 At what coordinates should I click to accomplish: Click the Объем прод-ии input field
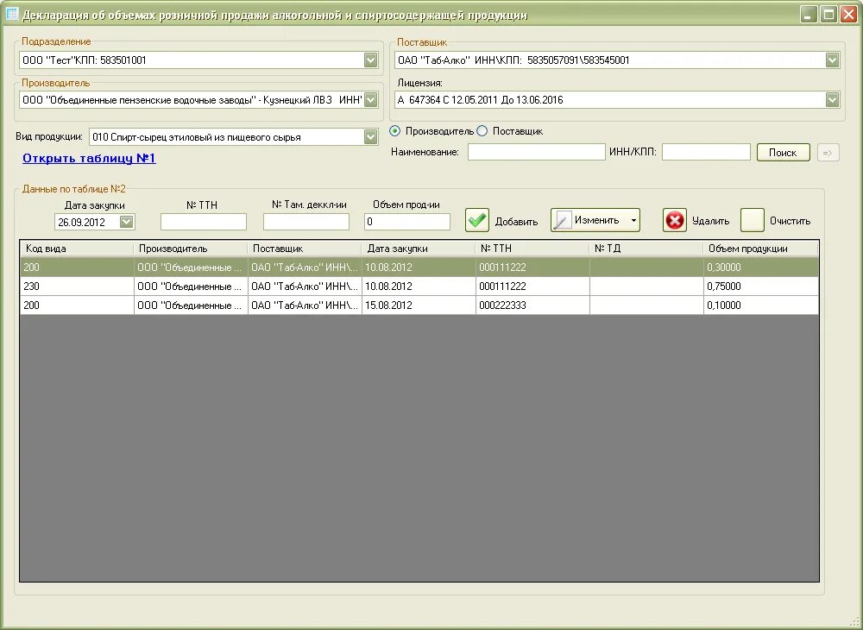coord(407,222)
